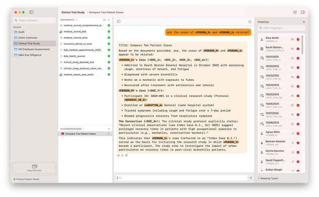Toggle the red check for Bertram Wooster mapping
This screenshot has height=197, width=319.
pos(298,143)
